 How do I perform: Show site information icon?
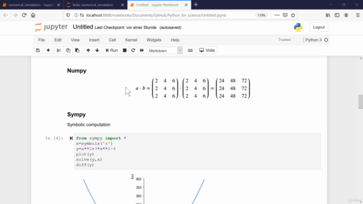coord(76,15)
